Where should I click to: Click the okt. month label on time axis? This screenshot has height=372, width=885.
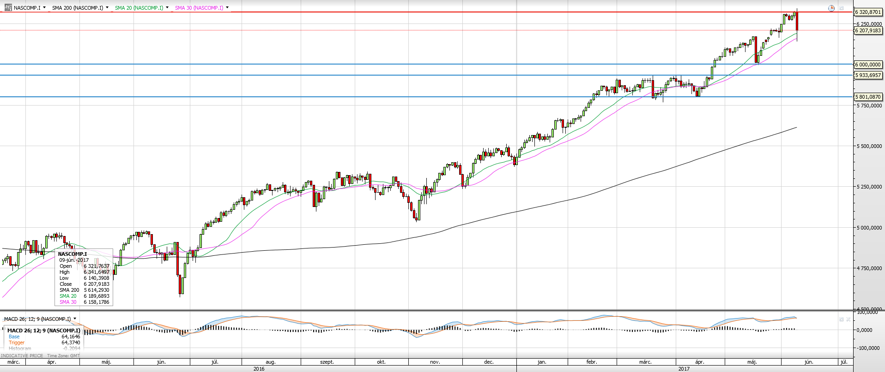381,362
